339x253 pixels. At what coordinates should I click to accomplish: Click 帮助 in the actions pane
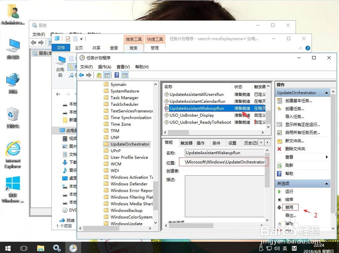click(x=289, y=174)
